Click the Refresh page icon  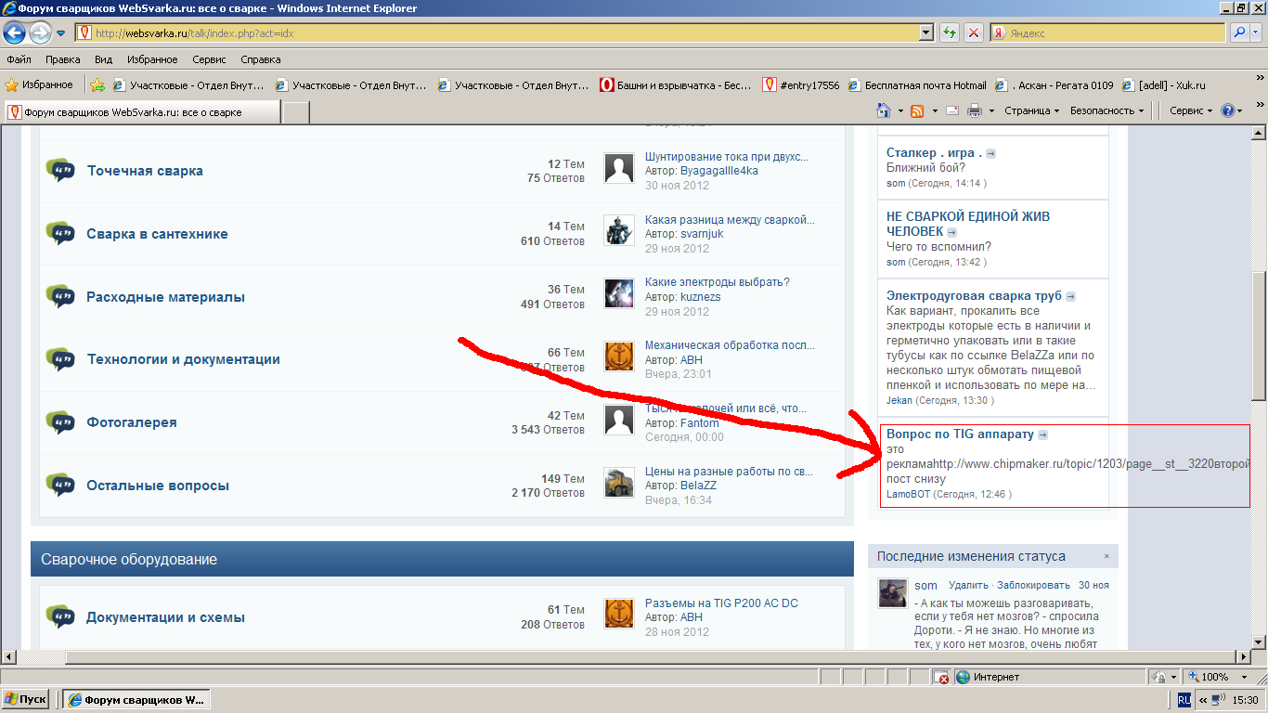949,32
